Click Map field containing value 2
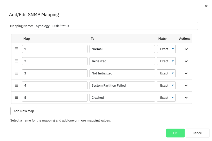Screen dimensions: 212x141 (x=55, y=61)
